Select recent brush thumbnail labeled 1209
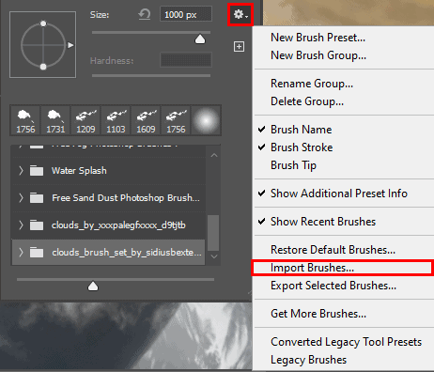Image resolution: width=434 pixels, height=372 pixels. [x=85, y=120]
